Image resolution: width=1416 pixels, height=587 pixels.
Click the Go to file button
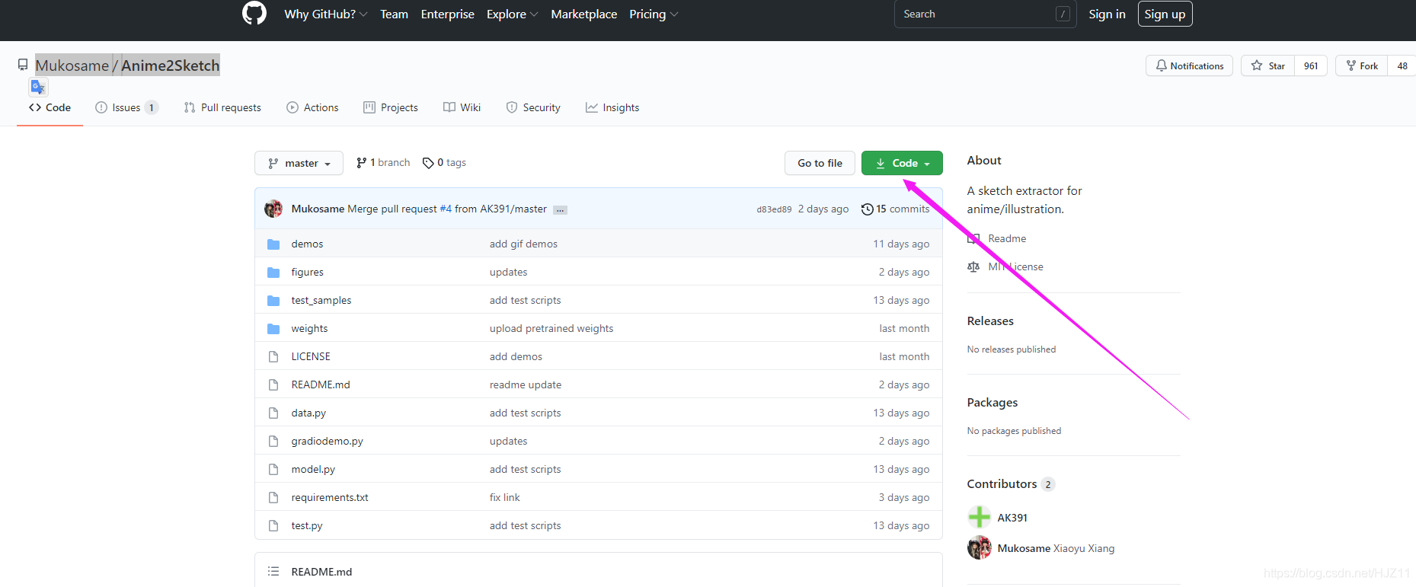click(820, 163)
